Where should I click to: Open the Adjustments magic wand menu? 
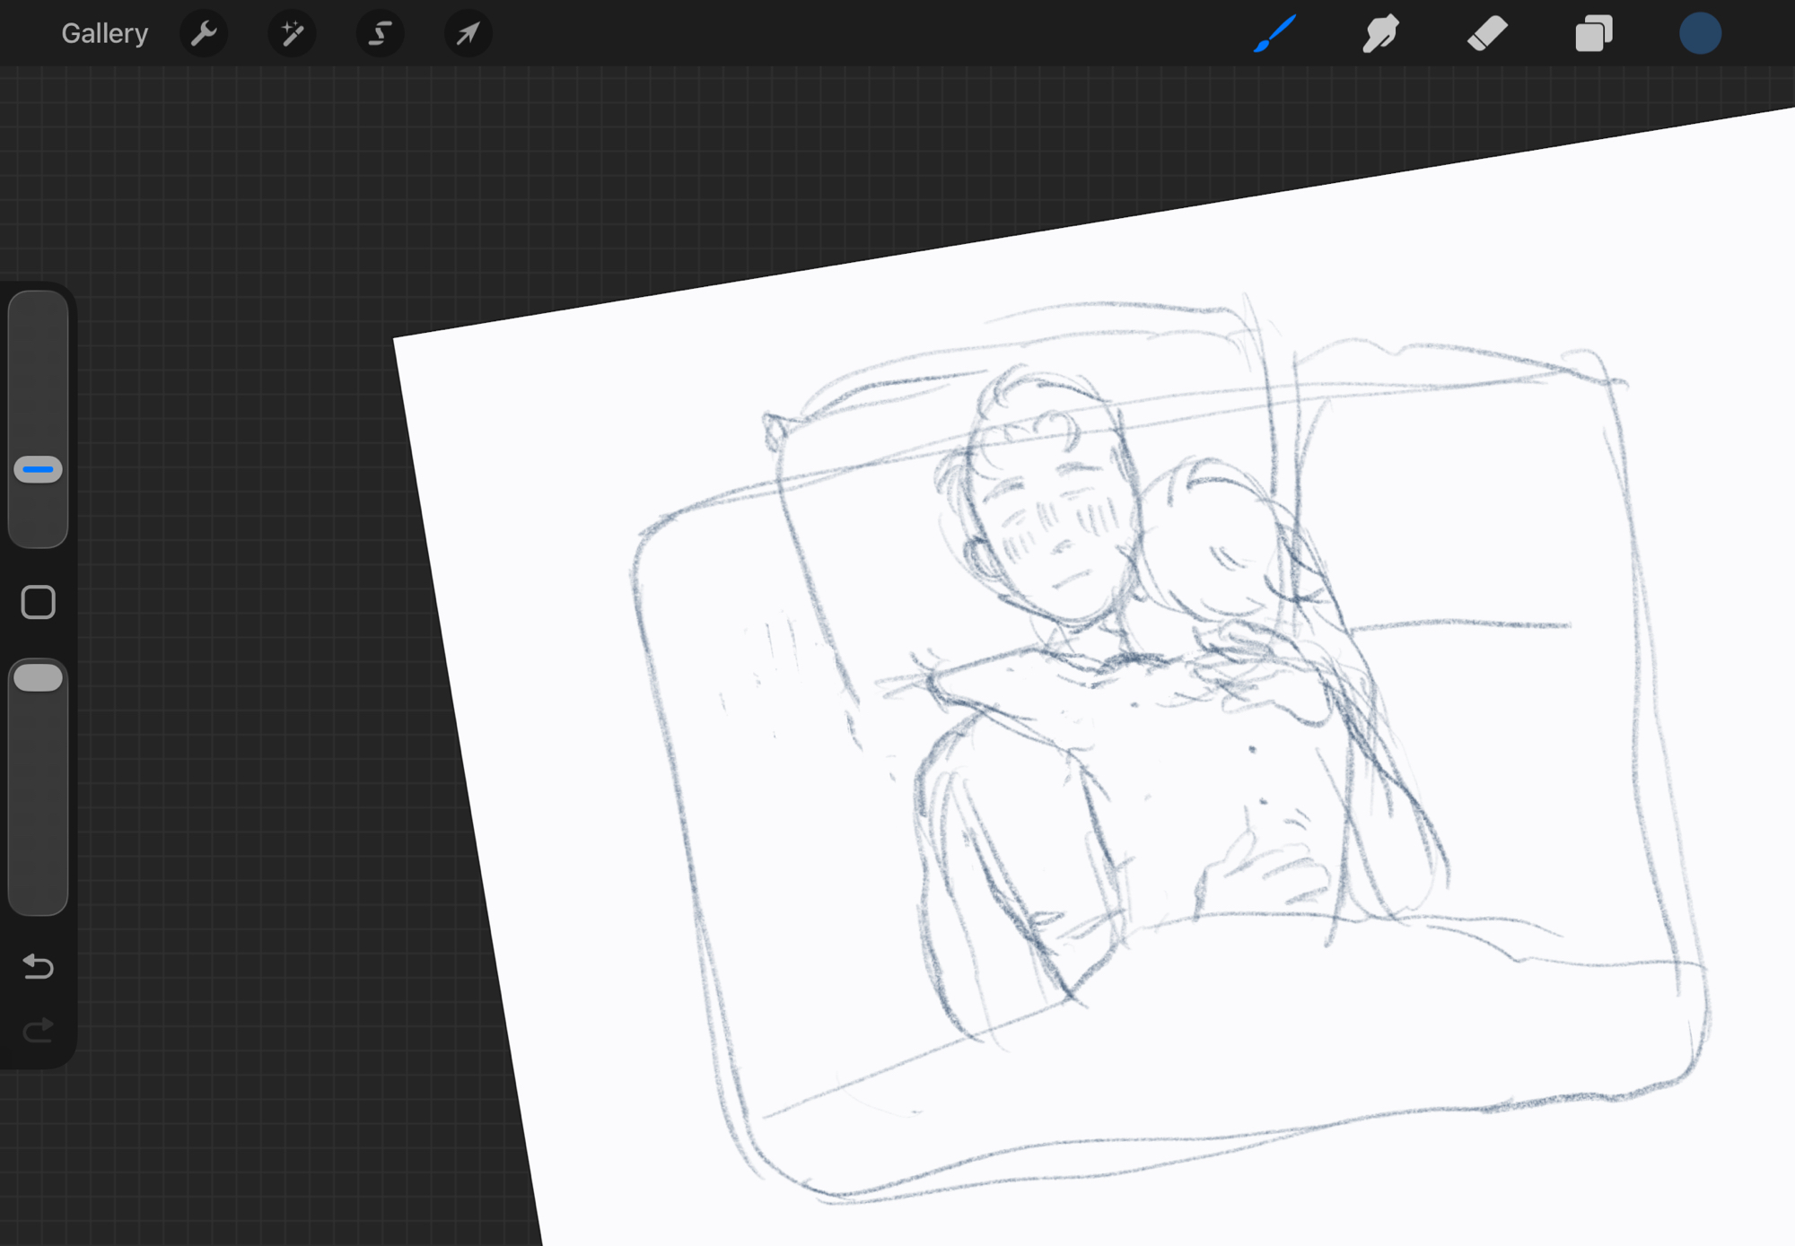click(x=292, y=34)
